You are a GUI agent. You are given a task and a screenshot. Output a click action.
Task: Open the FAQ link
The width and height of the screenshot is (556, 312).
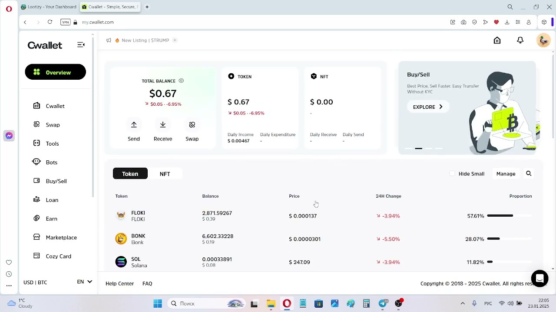coord(147,283)
